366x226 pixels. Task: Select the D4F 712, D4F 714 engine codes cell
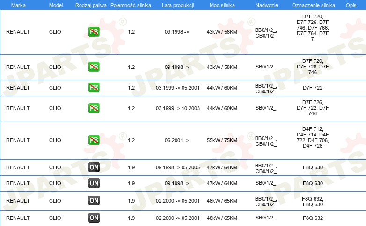pyautogui.click(x=313, y=137)
